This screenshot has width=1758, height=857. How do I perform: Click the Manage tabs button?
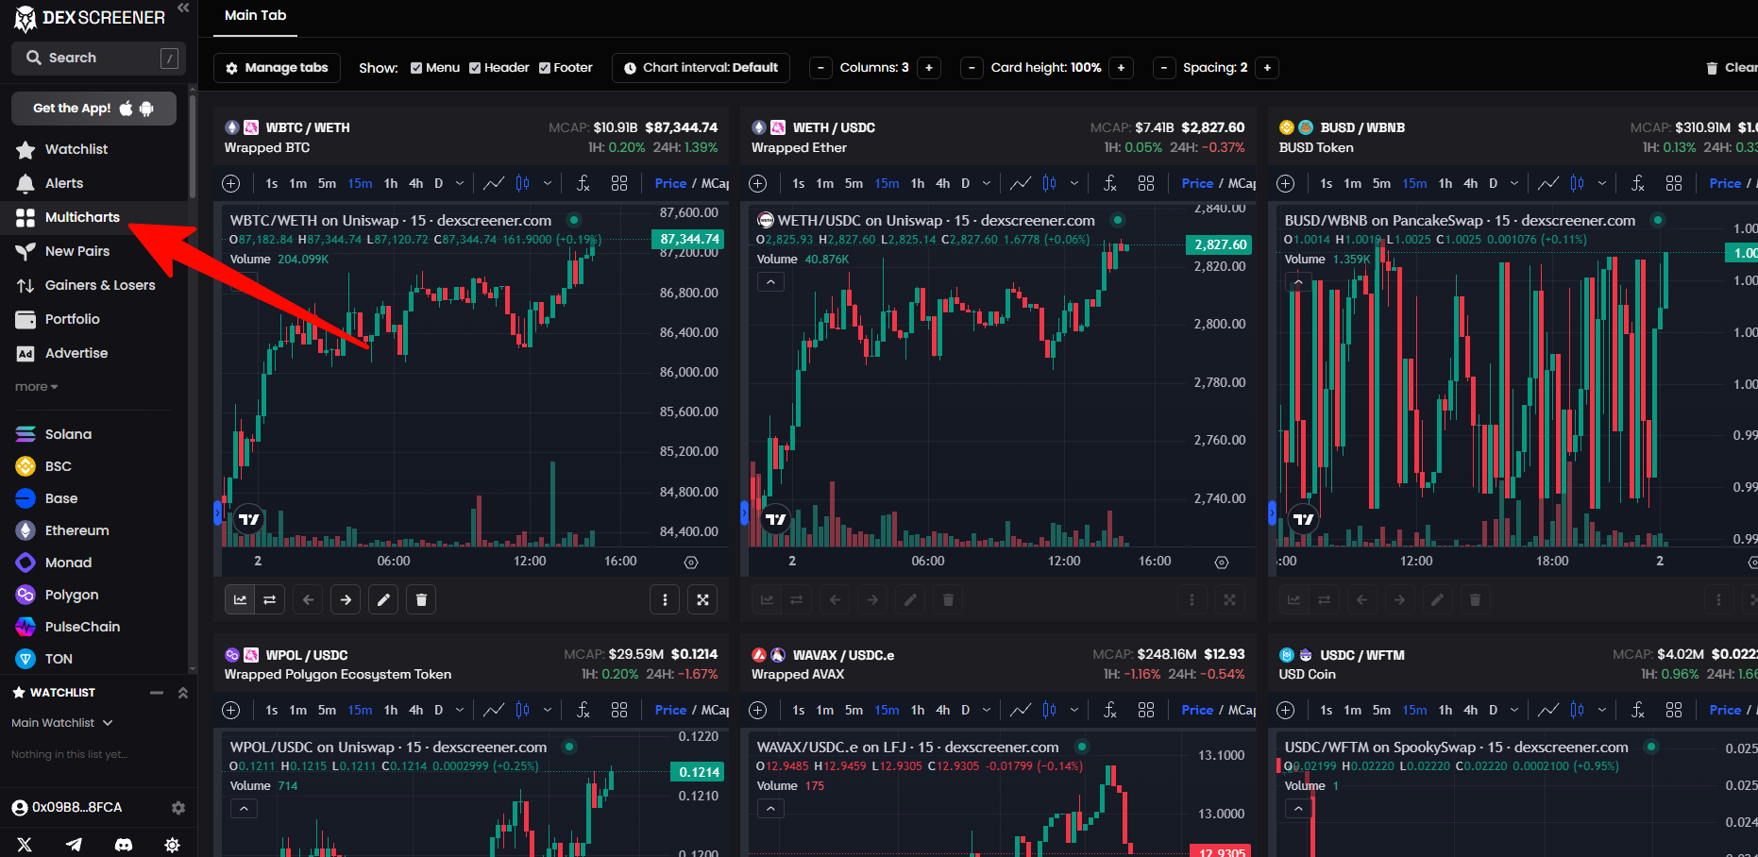(x=277, y=68)
